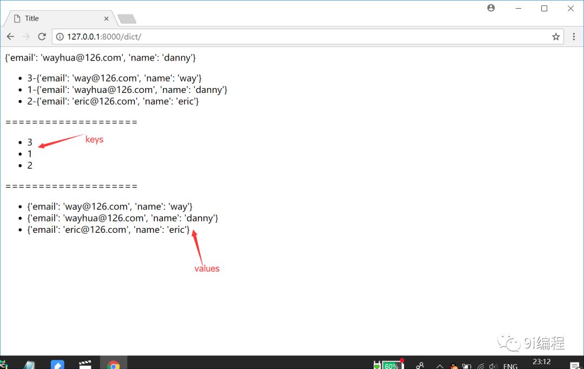Click the value list item with 'name': 'danny'
Screen dimensions: 584x369
[123, 218]
